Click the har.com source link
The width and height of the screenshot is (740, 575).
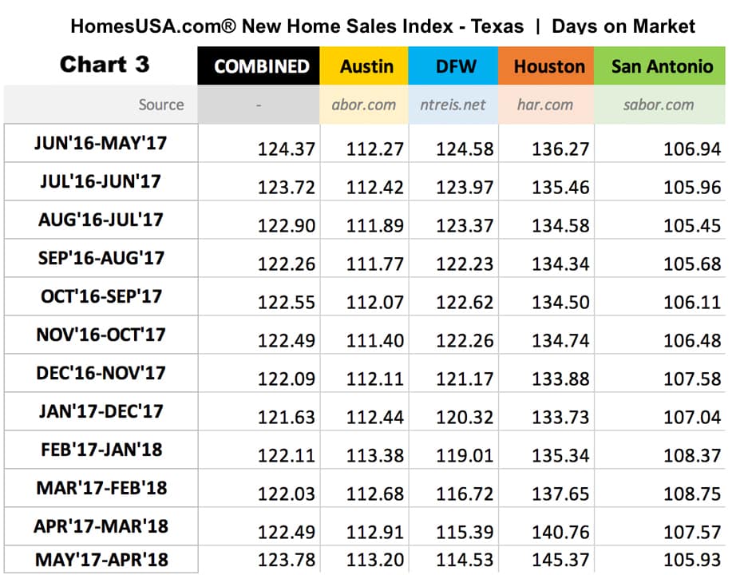(x=544, y=105)
